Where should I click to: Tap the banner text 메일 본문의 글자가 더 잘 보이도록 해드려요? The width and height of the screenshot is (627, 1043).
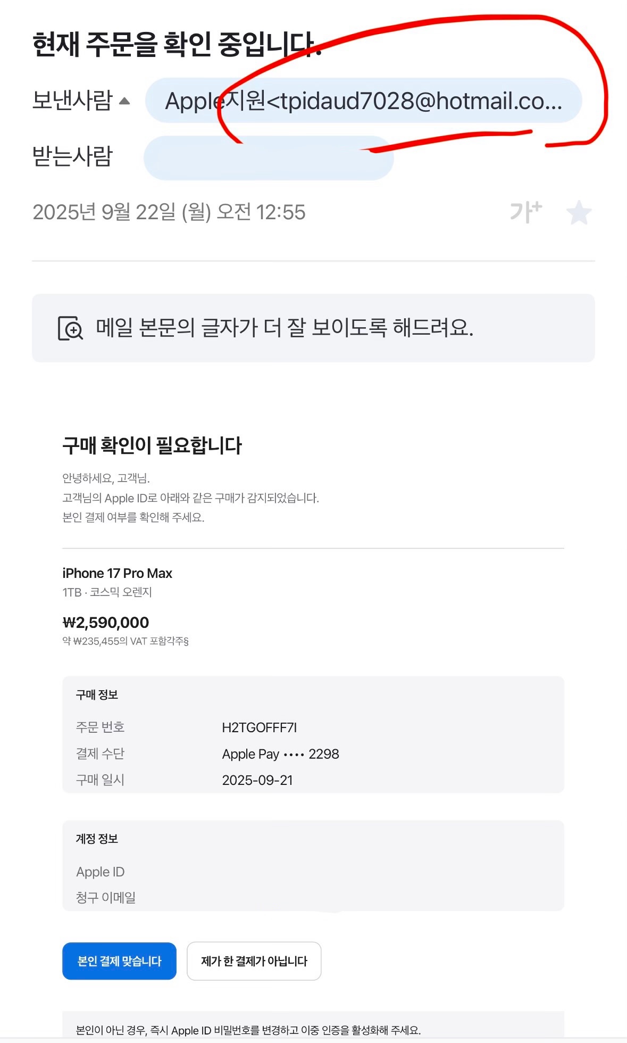[x=285, y=328]
